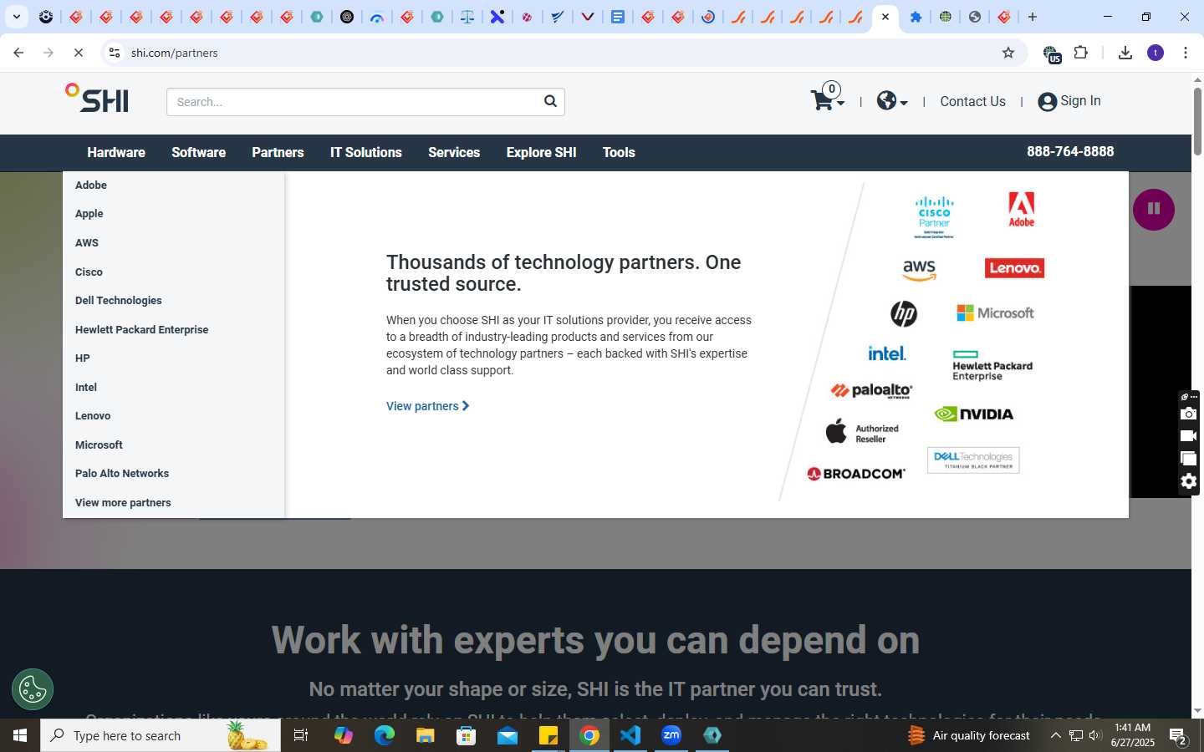Click the HP logo
The height and width of the screenshot is (752, 1204).
pyautogui.click(x=904, y=313)
